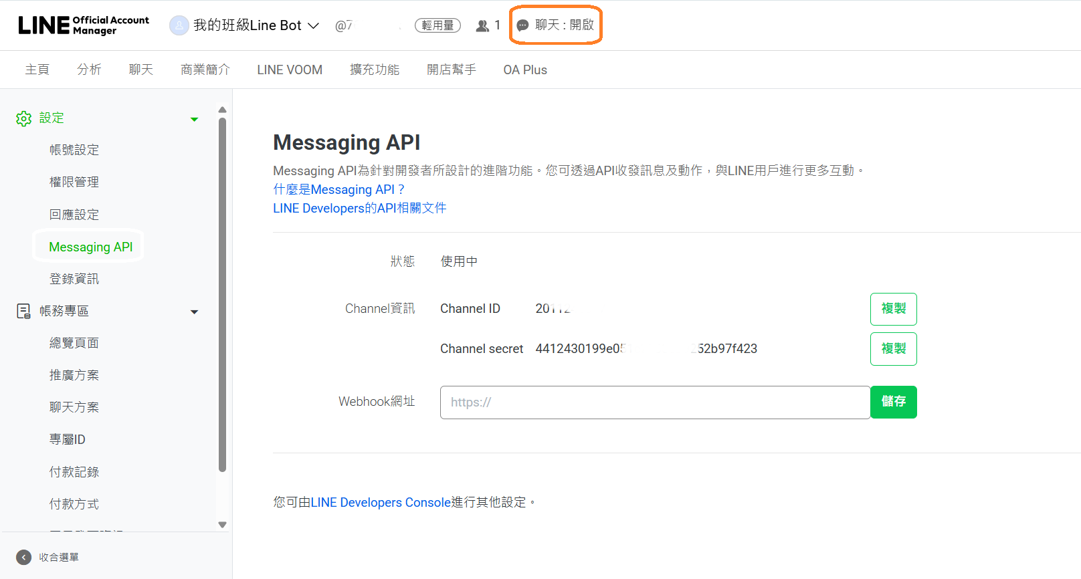The height and width of the screenshot is (579, 1081).
Task: Collapse the 帳務專區 section arrow
Action: coord(195,312)
